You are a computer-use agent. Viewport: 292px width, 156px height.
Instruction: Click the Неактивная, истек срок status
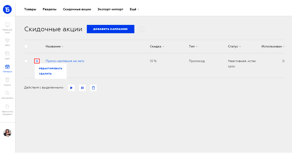coord(242,64)
